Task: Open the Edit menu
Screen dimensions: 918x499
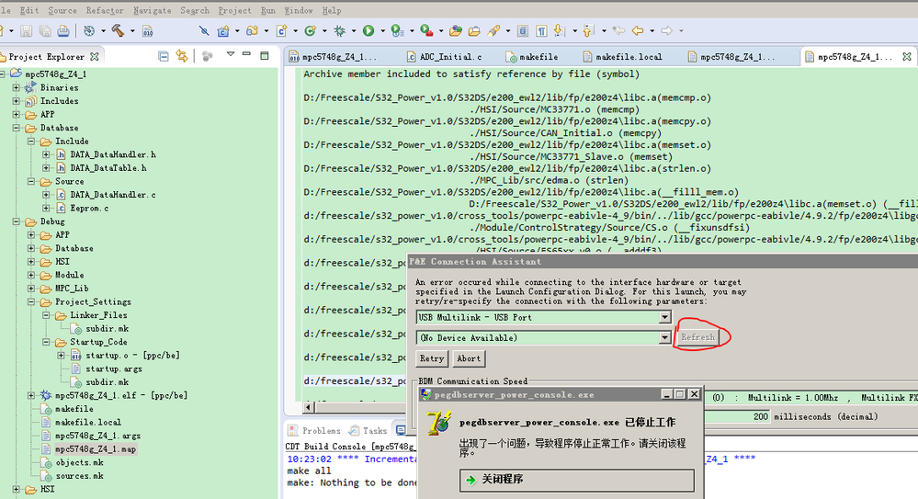Action: point(29,10)
